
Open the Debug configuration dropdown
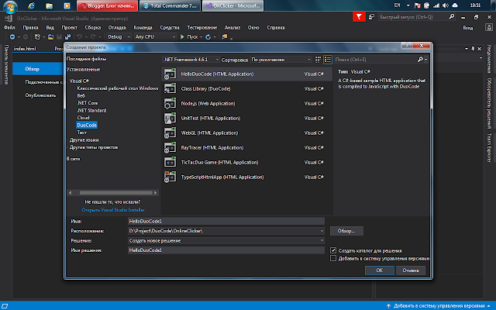119,37
